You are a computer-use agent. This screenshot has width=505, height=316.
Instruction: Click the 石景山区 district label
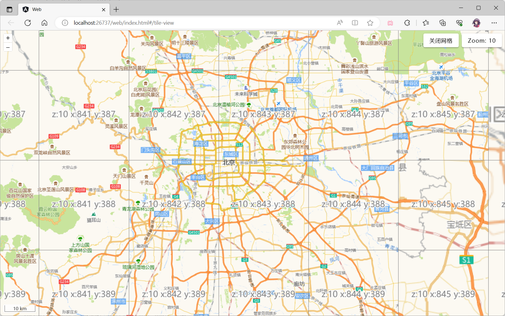pyautogui.click(x=182, y=162)
